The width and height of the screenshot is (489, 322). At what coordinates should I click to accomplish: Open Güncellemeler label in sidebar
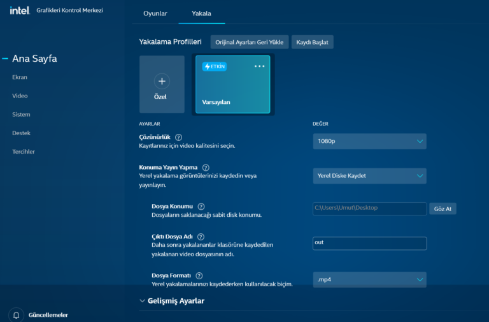[48, 315]
